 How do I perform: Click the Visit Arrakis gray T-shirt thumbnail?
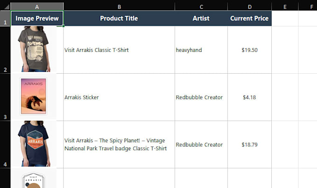[x=34, y=49]
